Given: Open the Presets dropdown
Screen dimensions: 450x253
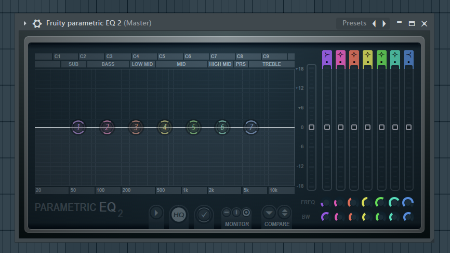Looking at the screenshot, I should click(x=354, y=23).
